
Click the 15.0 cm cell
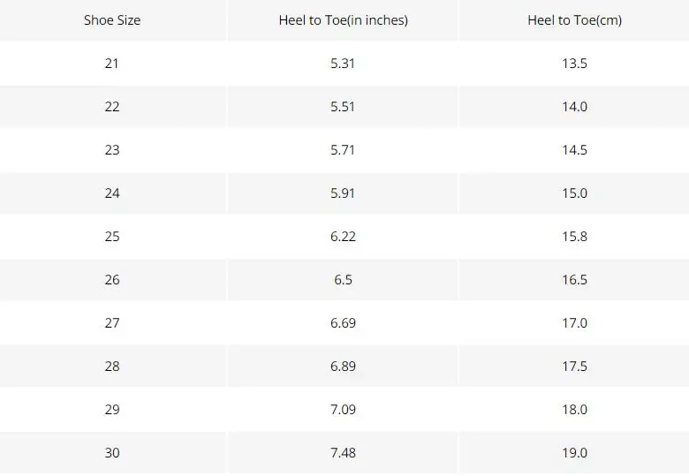point(574,193)
